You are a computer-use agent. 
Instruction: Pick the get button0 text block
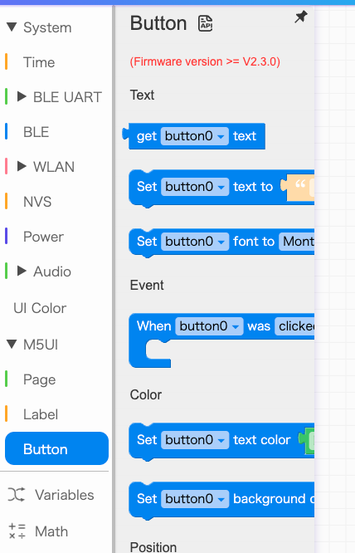pos(194,136)
